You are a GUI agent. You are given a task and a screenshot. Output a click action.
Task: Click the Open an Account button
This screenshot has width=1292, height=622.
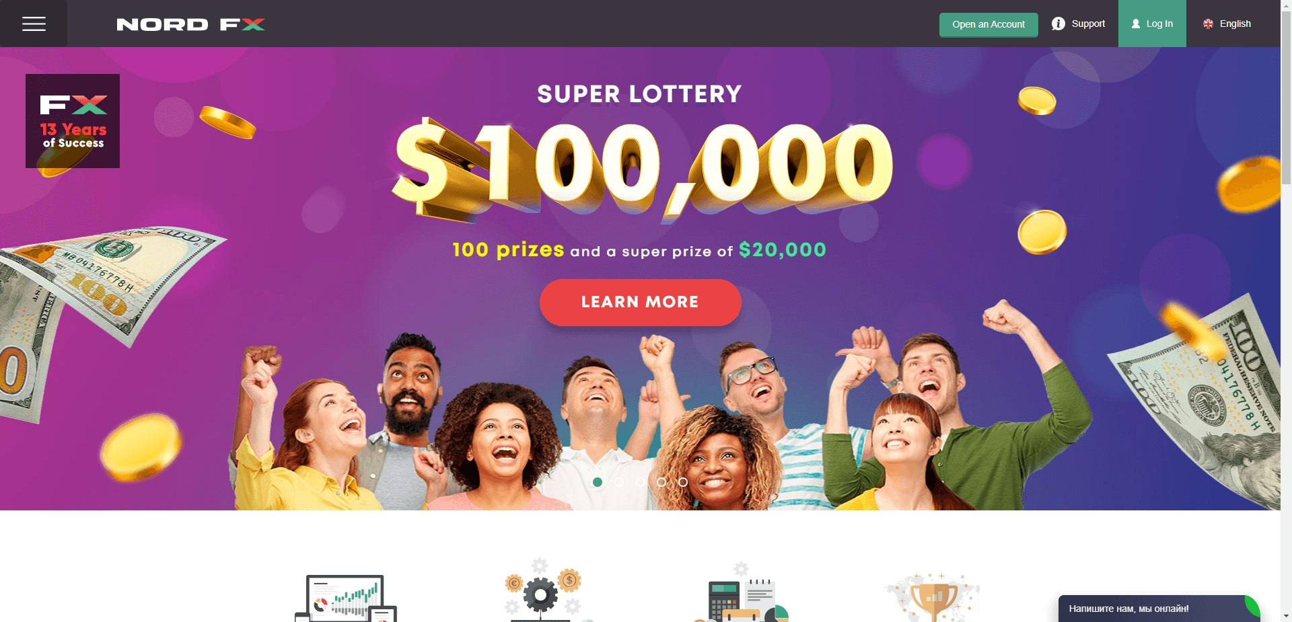[x=989, y=25]
